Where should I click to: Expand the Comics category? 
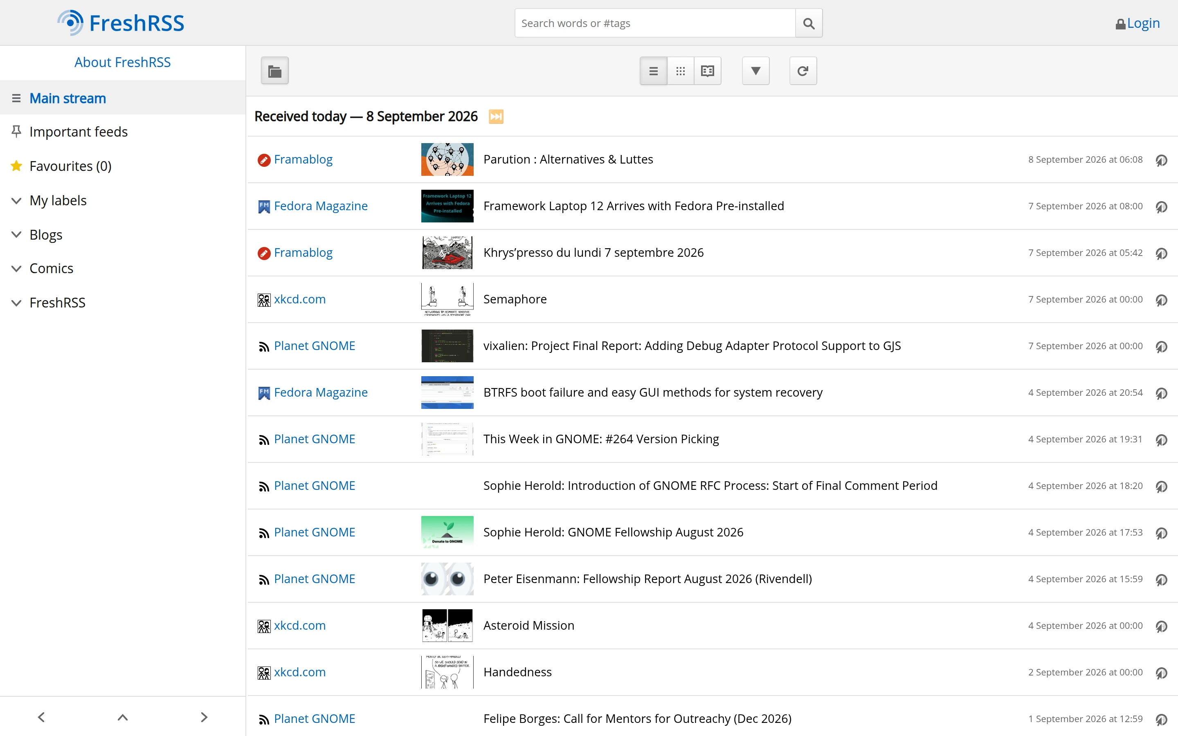[x=16, y=269]
